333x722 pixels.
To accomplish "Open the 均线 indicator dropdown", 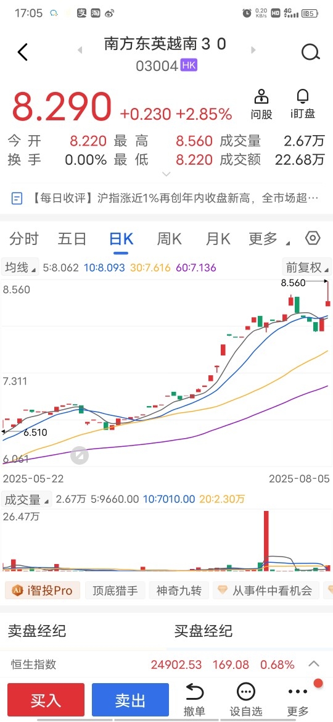I will 21,267.
